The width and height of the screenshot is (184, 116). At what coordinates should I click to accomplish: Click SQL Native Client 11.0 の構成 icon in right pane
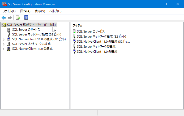pyautogui.click(x=75, y=51)
